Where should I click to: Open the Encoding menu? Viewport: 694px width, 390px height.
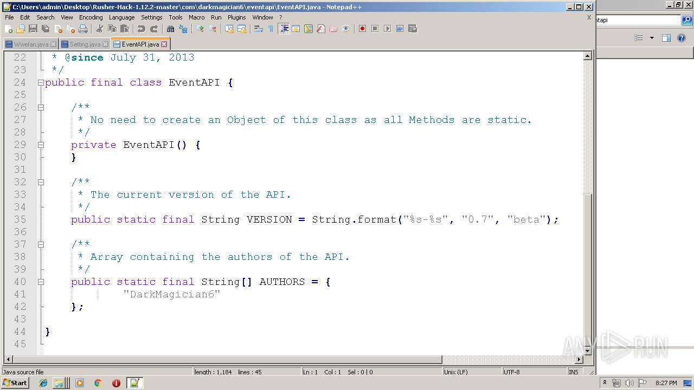coord(91,17)
